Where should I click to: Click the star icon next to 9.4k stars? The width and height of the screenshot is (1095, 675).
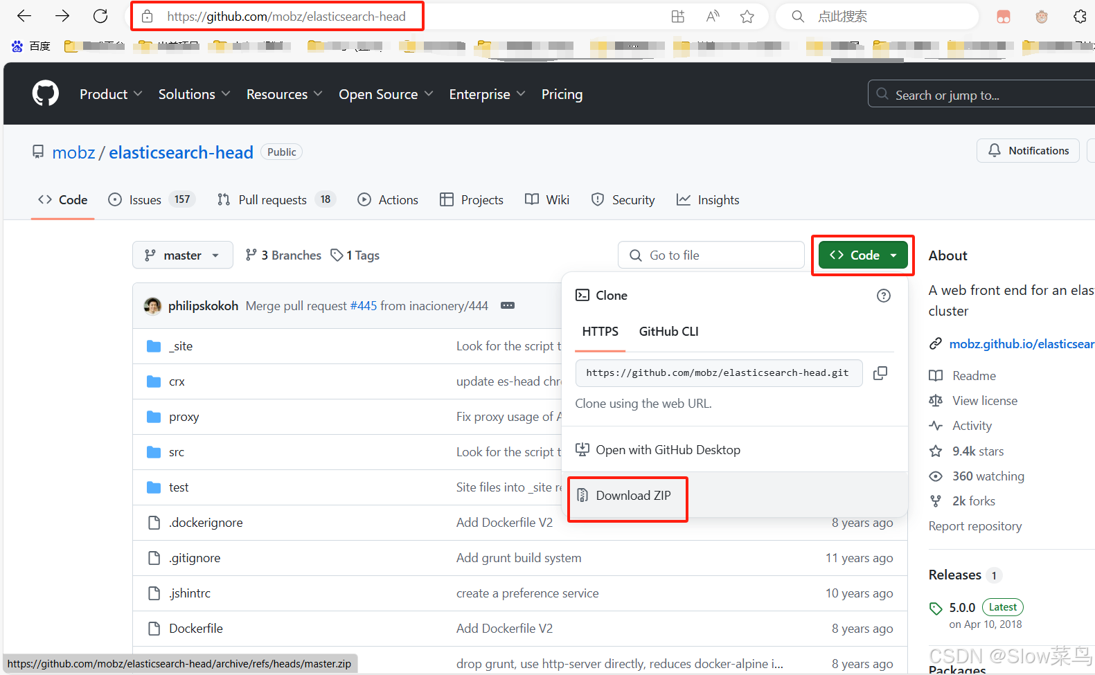click(x=936, y=451)
